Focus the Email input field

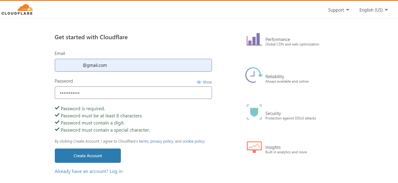[133, 65]
